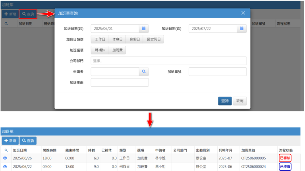The width and height of the screenshot is (305, 171).
Task: Click the magnifier icon in the results table header
Action: [x=6, y=150]
